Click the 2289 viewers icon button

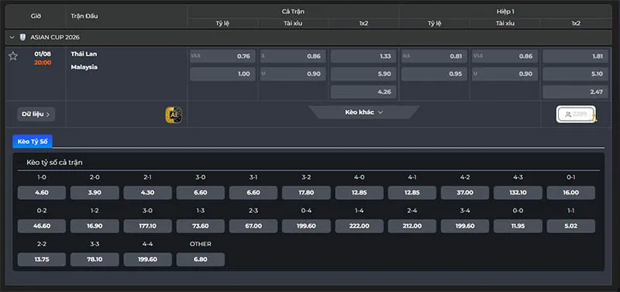576,114
